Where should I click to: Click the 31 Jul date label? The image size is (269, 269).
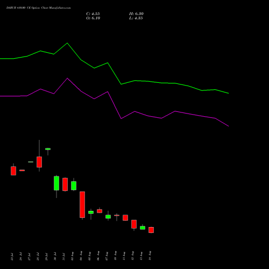tap(63, 257)
